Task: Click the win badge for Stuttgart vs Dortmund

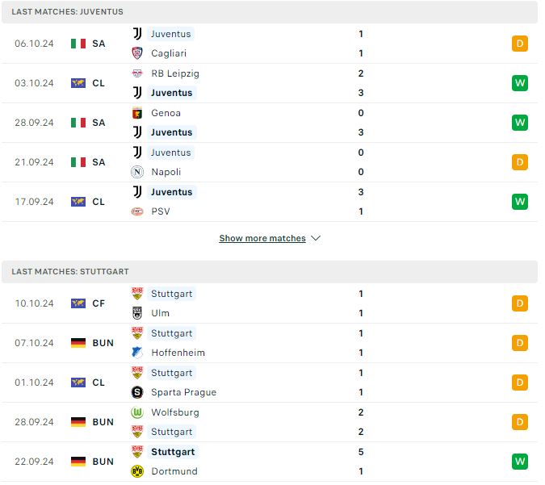Action: (x=521, y=462)
